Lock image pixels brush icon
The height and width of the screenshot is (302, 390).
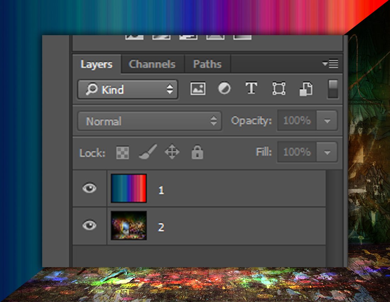click(x=147, y=153)
